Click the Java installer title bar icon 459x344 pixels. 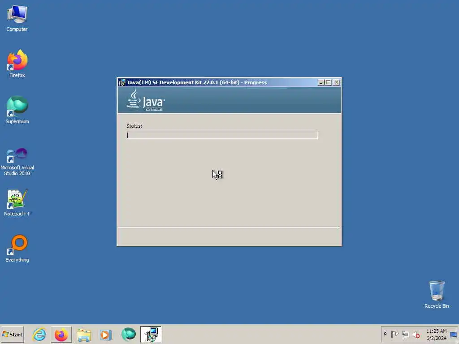pyautogui.click(x=122, y=82)
